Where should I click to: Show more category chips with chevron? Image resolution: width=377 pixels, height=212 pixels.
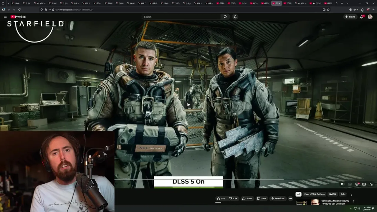(351, 195)
